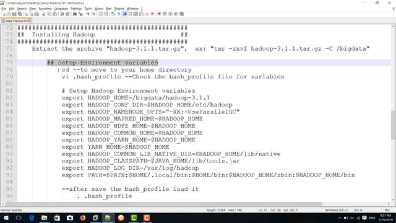Screen dimensions: 396x223
Task: Open Microsoft Edge from the taskbar
Action: pos(32,218)
